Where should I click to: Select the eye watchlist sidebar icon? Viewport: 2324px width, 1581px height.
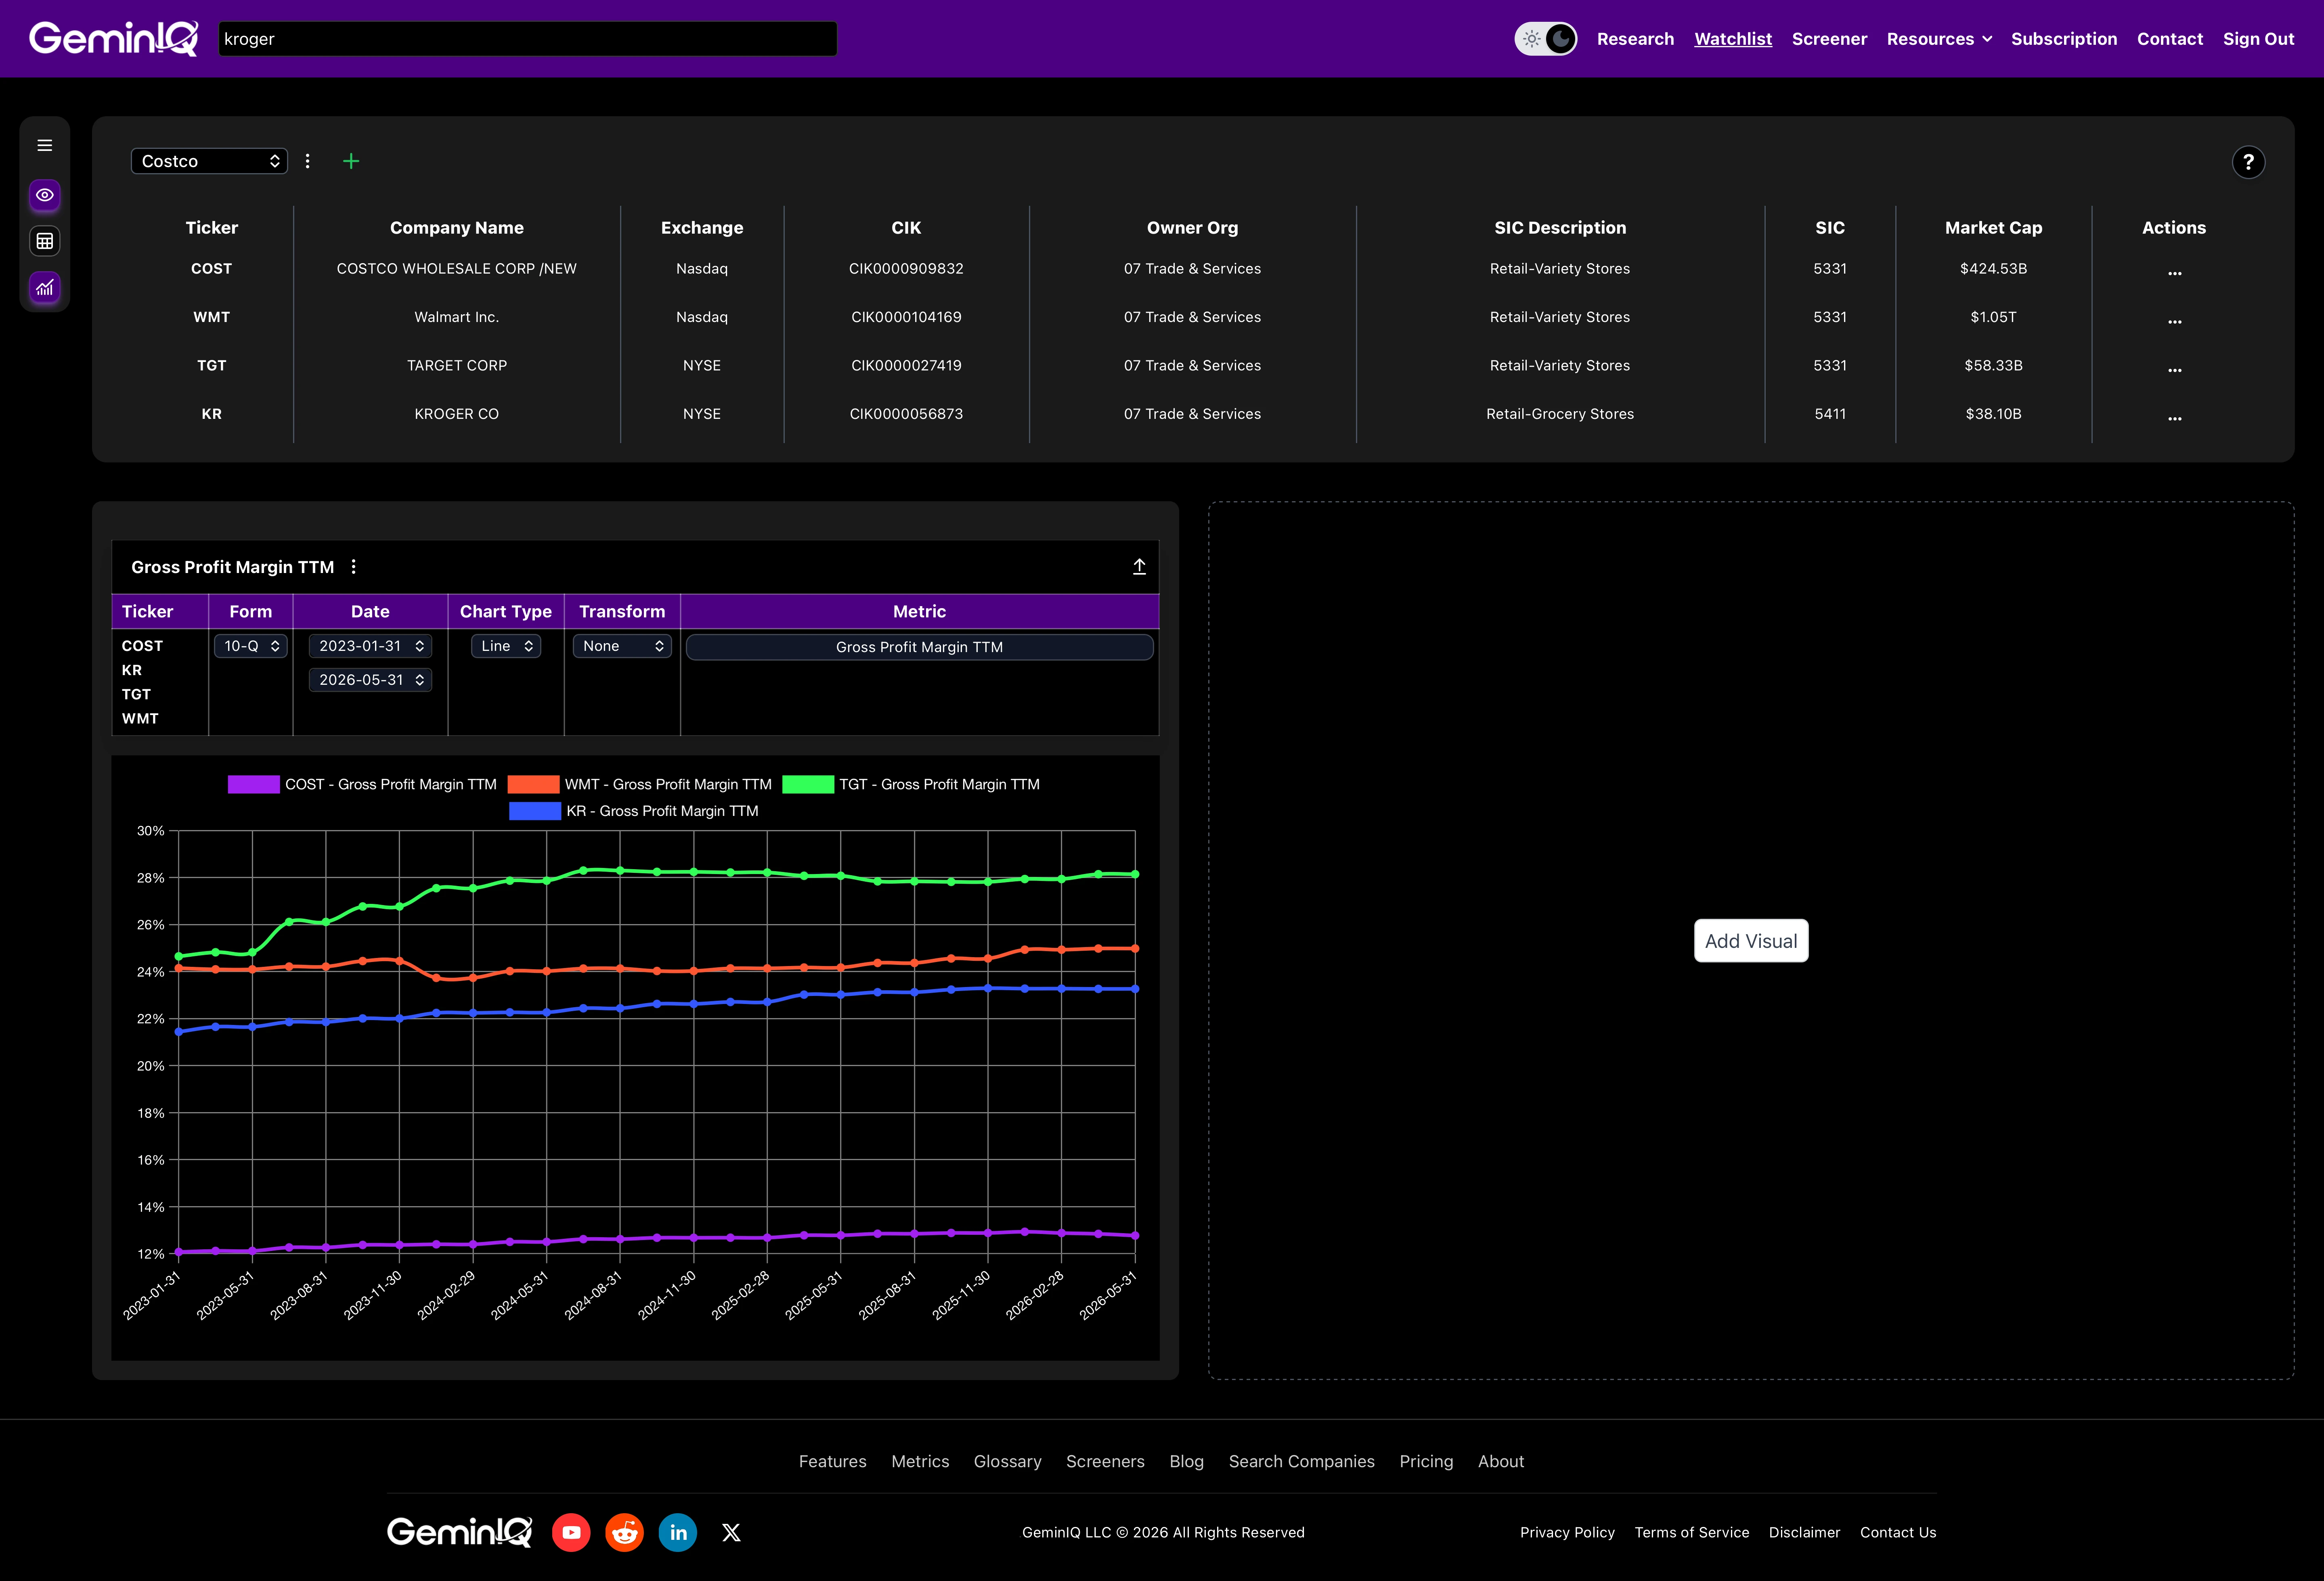pos(45,195)
